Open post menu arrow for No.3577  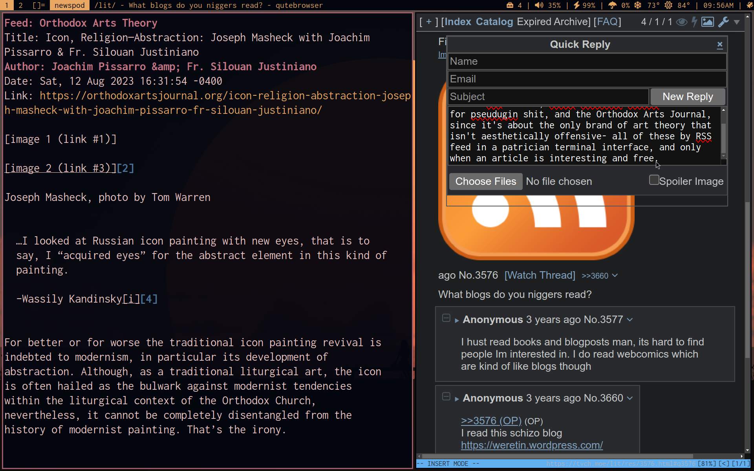630,320
